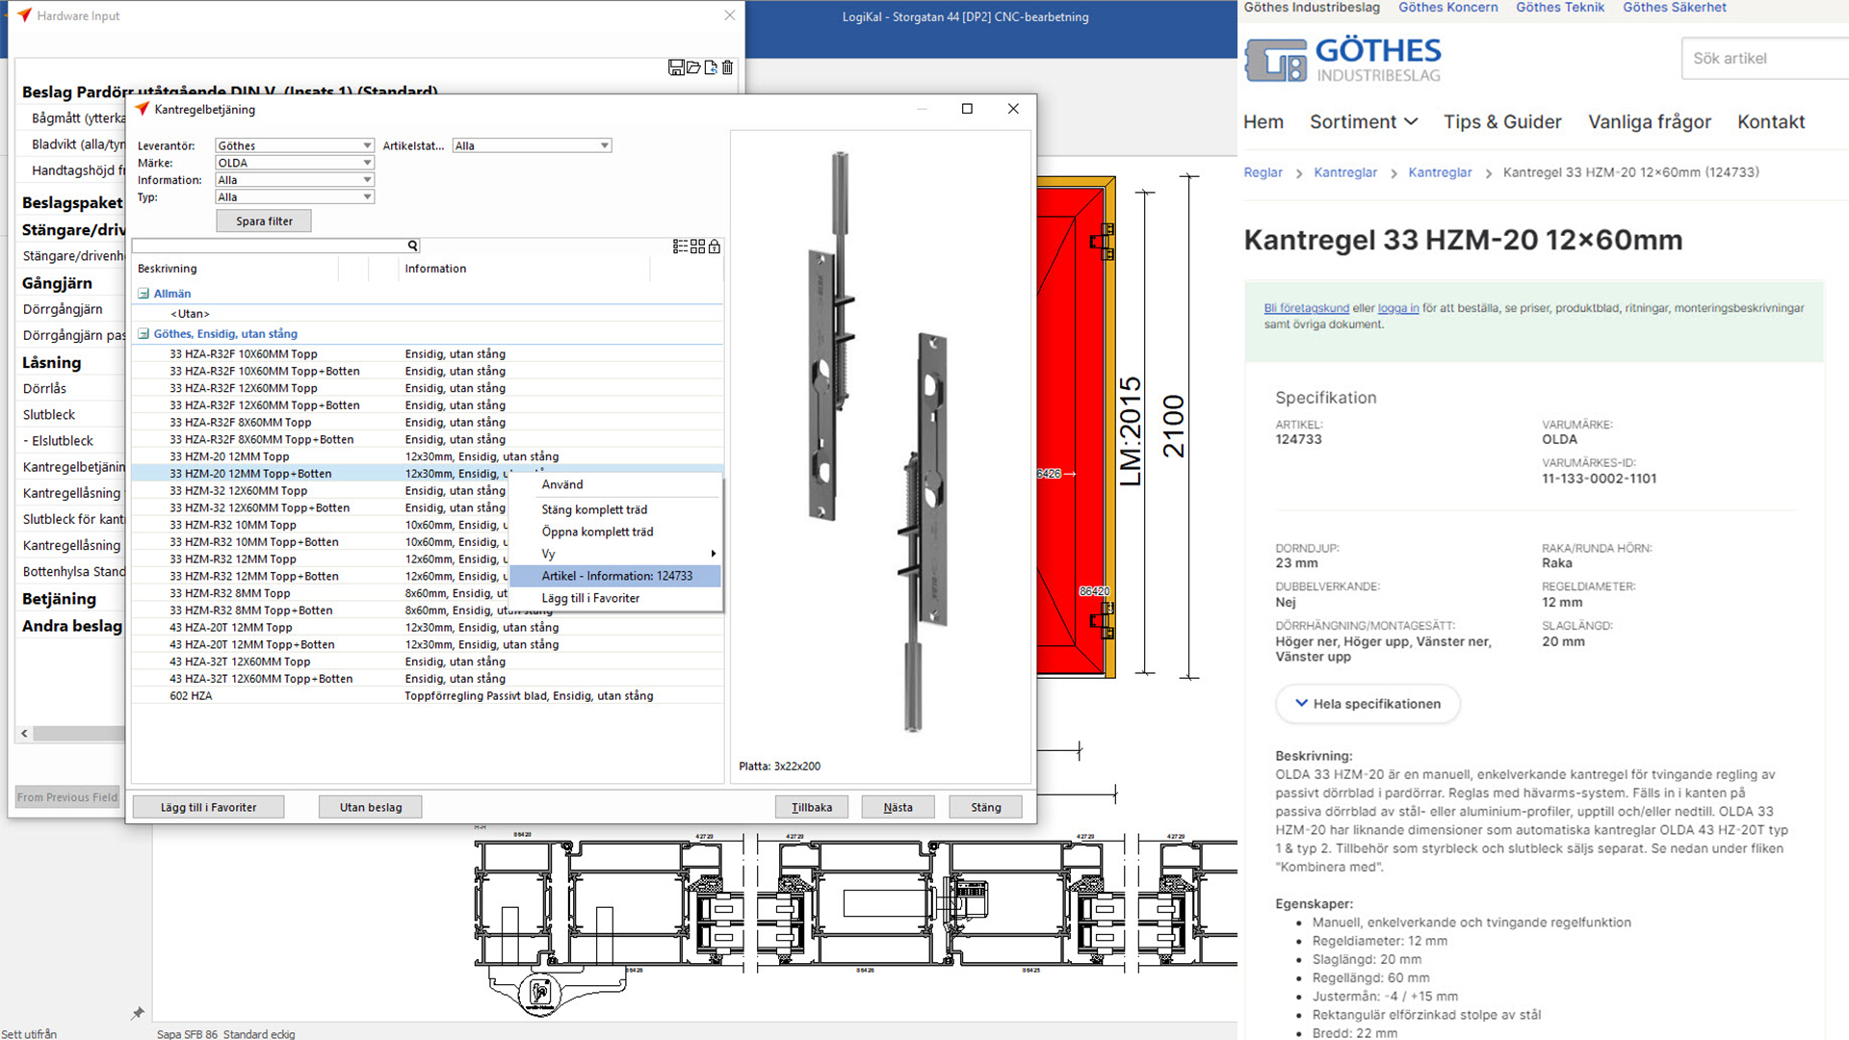Open the Hem link on Göthes website
1849x1040 pixels.
pyautogui.click(x=1263, y=121)
